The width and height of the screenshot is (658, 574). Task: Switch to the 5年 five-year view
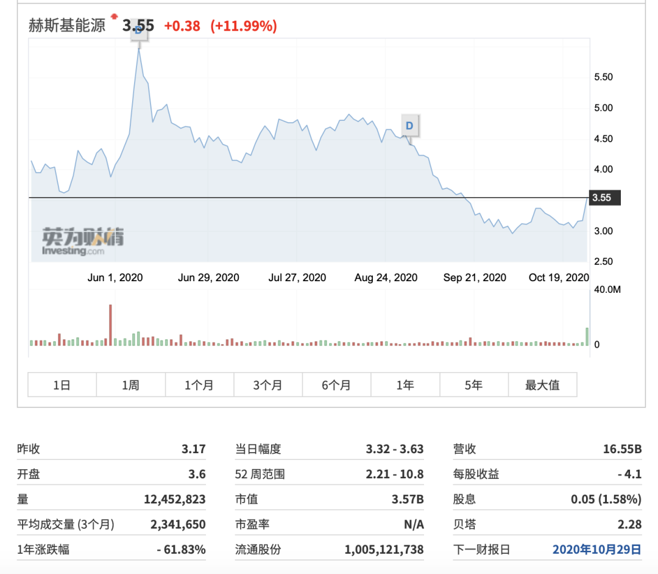click(474, 384)
